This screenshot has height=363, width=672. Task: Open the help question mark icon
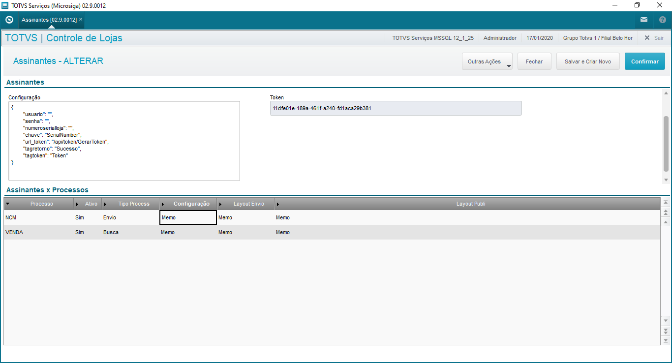tap(663, 20)
